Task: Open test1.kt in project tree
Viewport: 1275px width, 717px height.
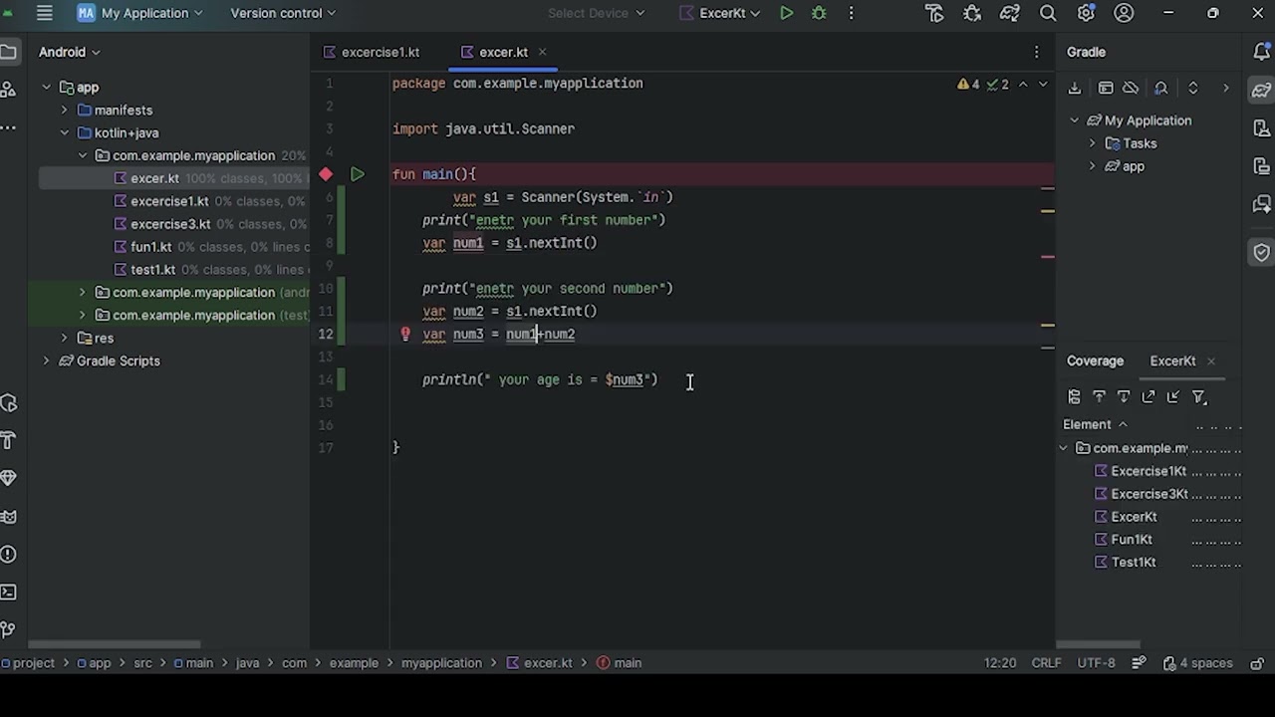Action: click(152, 270)
